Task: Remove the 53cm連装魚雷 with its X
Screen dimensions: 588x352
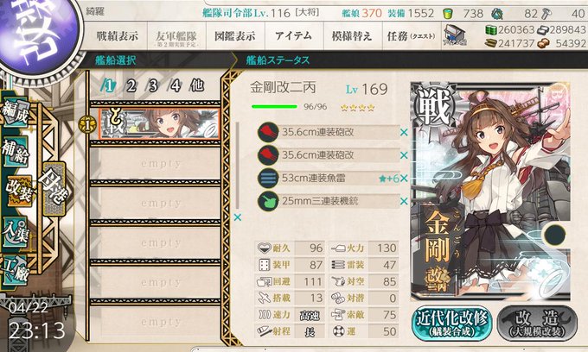Action: [x=404, y=179]
